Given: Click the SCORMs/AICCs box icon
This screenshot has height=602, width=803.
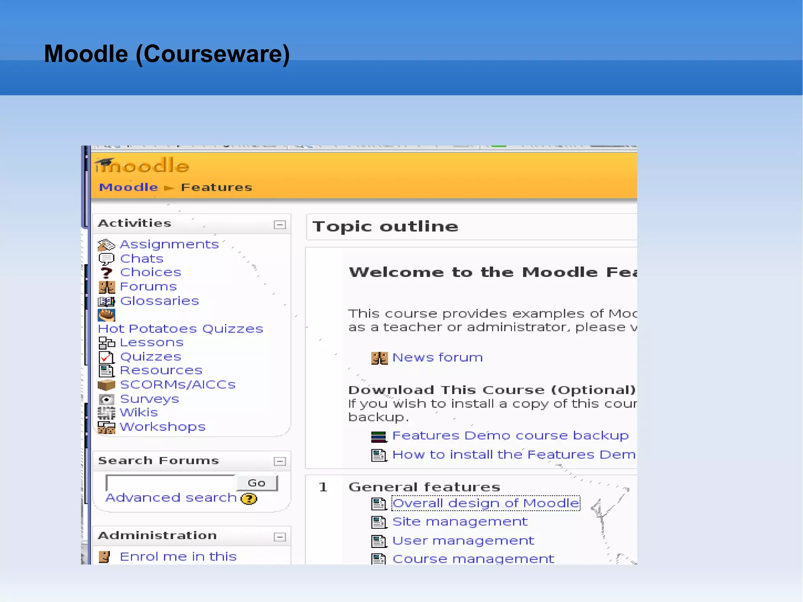Looking at the screenshot, I should click(106, 385).
